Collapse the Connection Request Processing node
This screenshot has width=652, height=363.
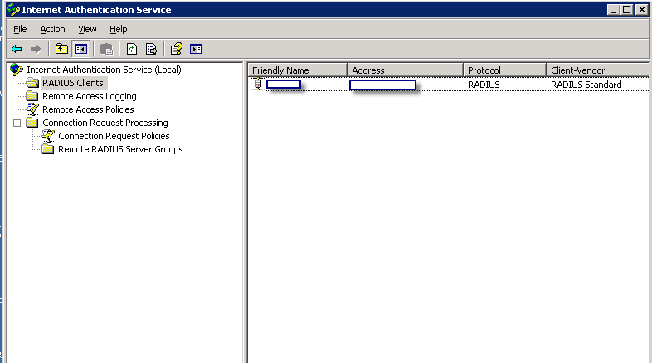[x=17, y=123]
